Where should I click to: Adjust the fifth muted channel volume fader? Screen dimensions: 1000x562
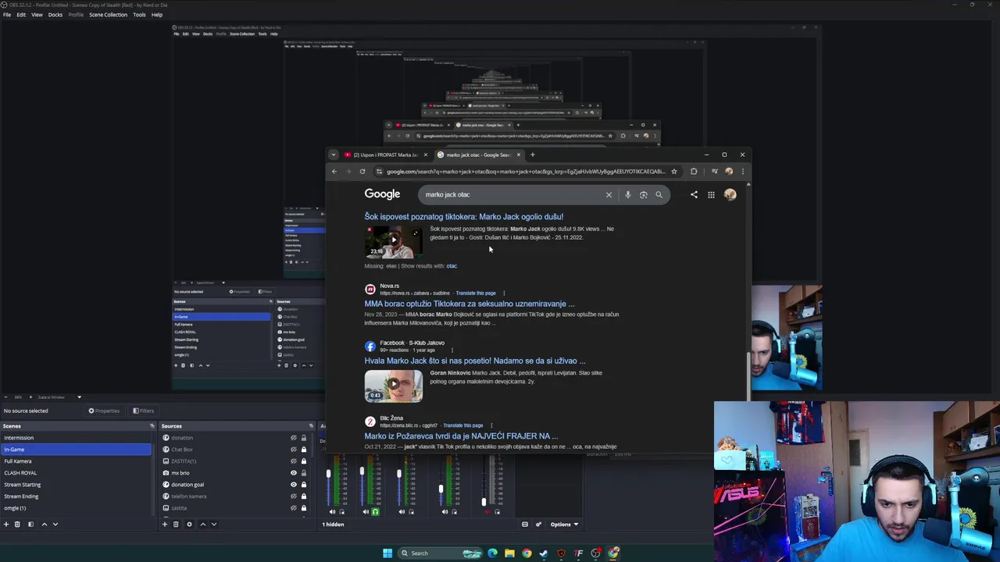(484, 502)
